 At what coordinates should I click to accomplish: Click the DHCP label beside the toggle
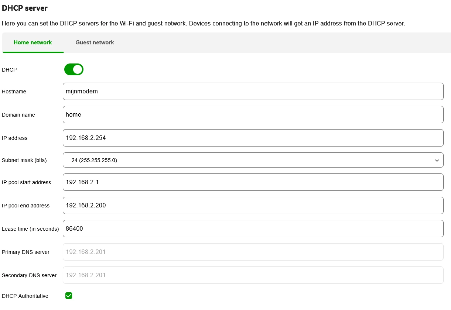click(9, 70)
